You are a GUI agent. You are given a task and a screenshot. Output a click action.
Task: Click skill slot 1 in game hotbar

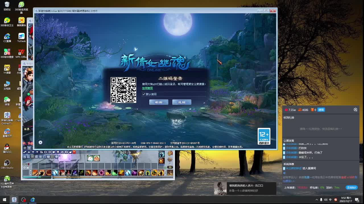pos(35,173)
